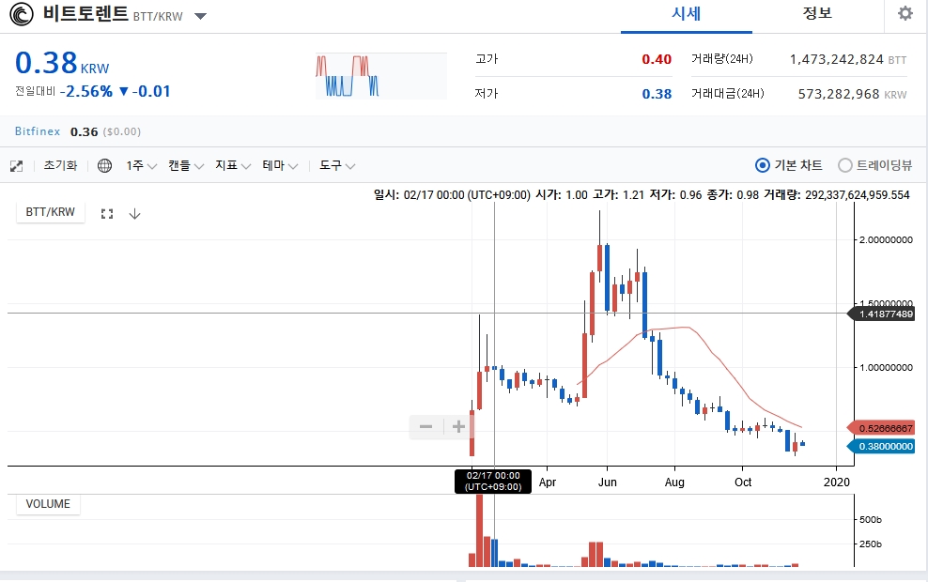928x582 pixels.
Task: Click the Jun label on time axis
Action: click(607, 482)
